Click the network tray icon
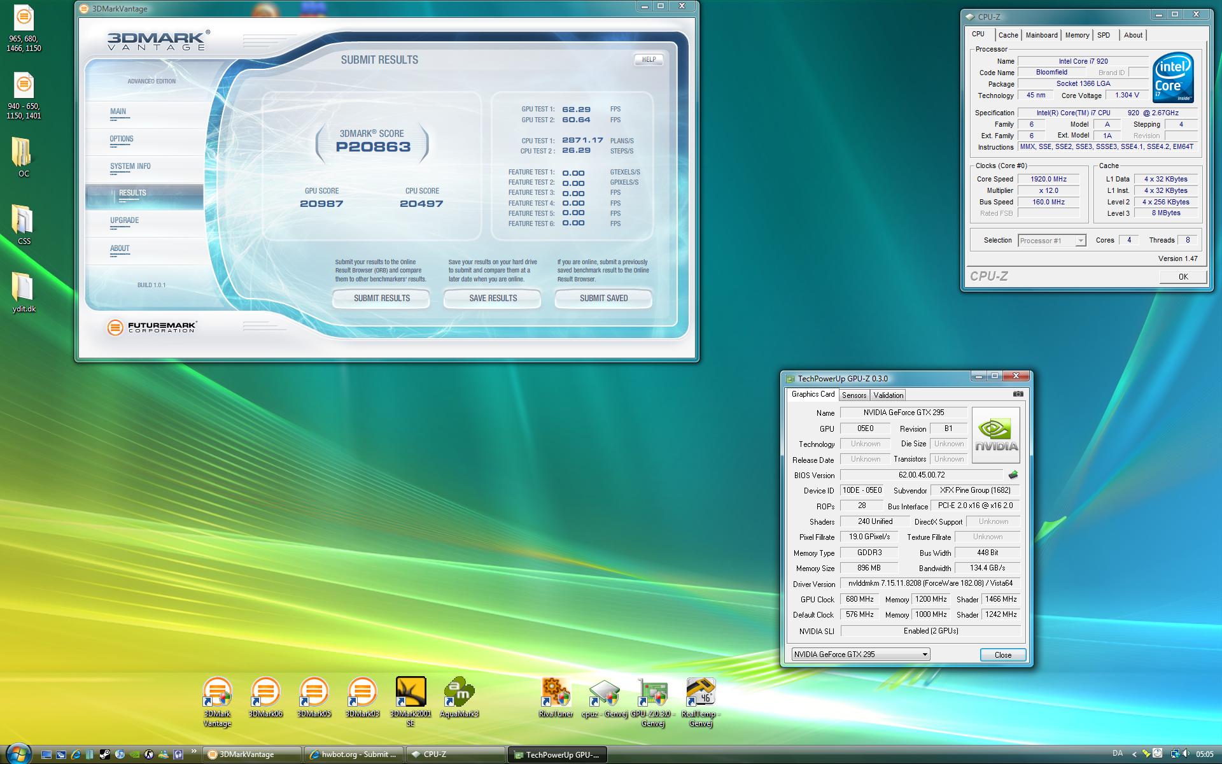The image size is (1222, 764). [1176, 754]
